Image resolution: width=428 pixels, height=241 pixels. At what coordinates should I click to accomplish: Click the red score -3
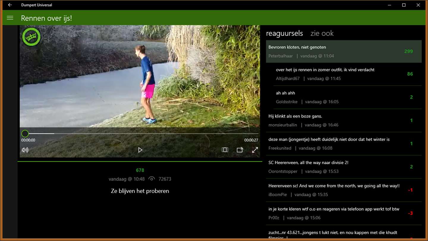410,213
